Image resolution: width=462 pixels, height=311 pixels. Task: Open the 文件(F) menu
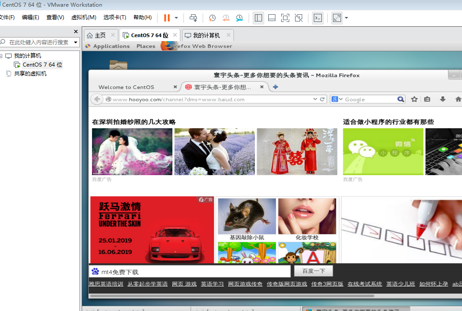[7, 17]
